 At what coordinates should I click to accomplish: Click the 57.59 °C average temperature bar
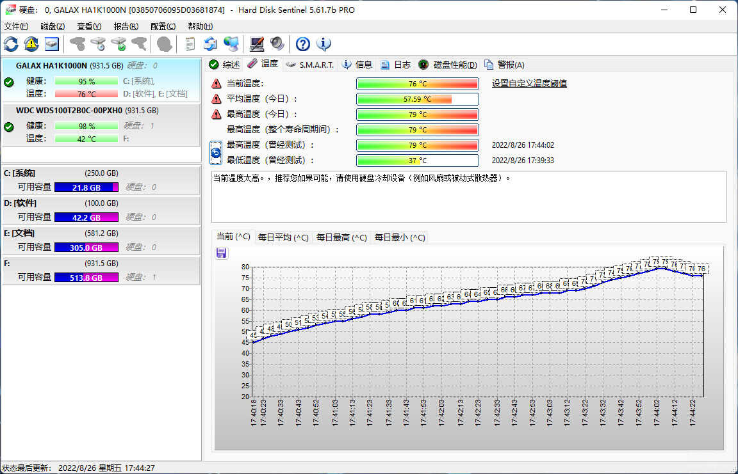tap(418, 99)
